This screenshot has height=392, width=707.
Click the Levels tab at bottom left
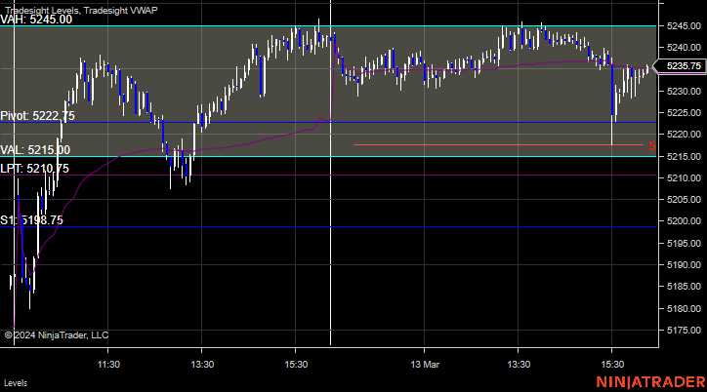pyautogui.click(x=16, y=383)
